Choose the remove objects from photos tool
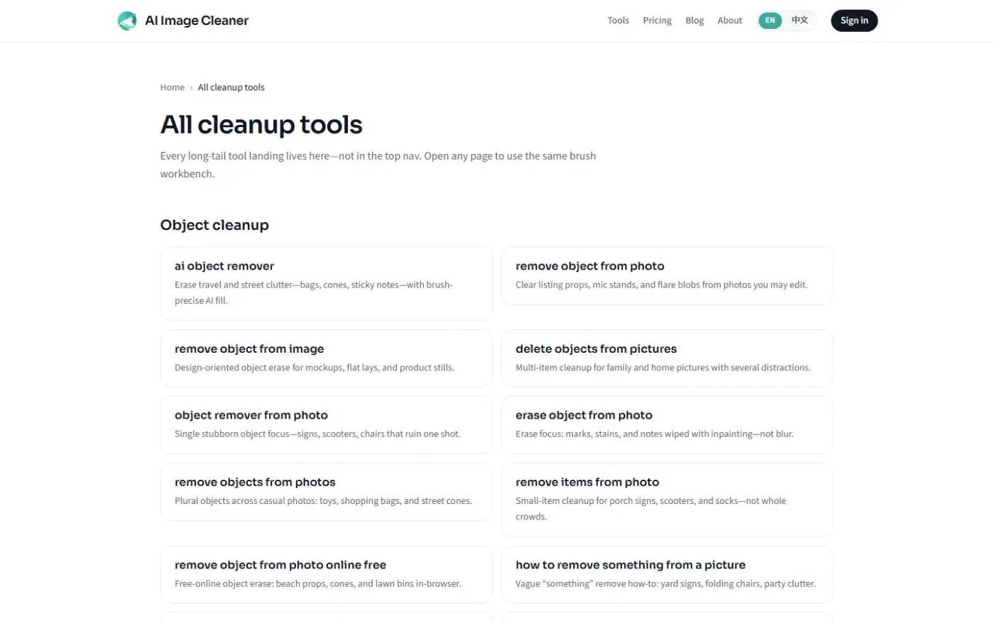The height and width of the screenshot is (621, 994). [327, 491]
